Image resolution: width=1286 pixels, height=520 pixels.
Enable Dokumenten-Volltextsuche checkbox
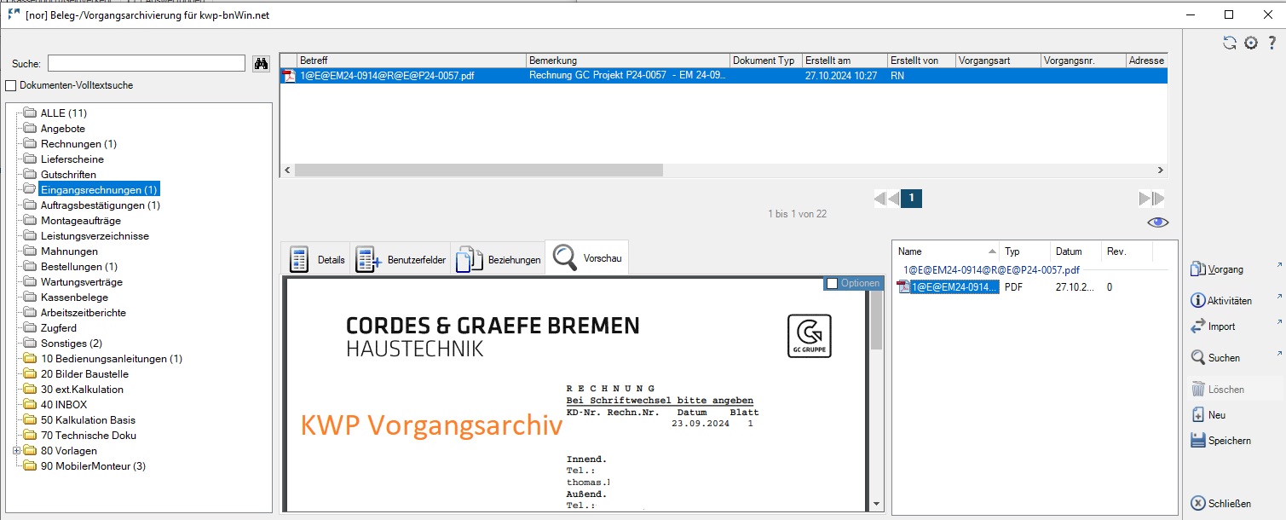click(x=11, y=85)
